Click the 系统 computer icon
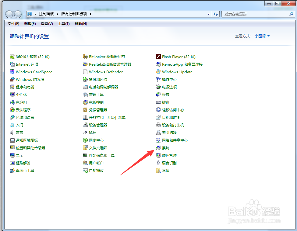 coord(158,148)
